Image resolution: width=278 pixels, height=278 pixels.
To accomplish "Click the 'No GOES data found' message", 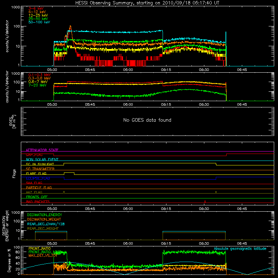I will pyautogui.click(x=147, y=120).
